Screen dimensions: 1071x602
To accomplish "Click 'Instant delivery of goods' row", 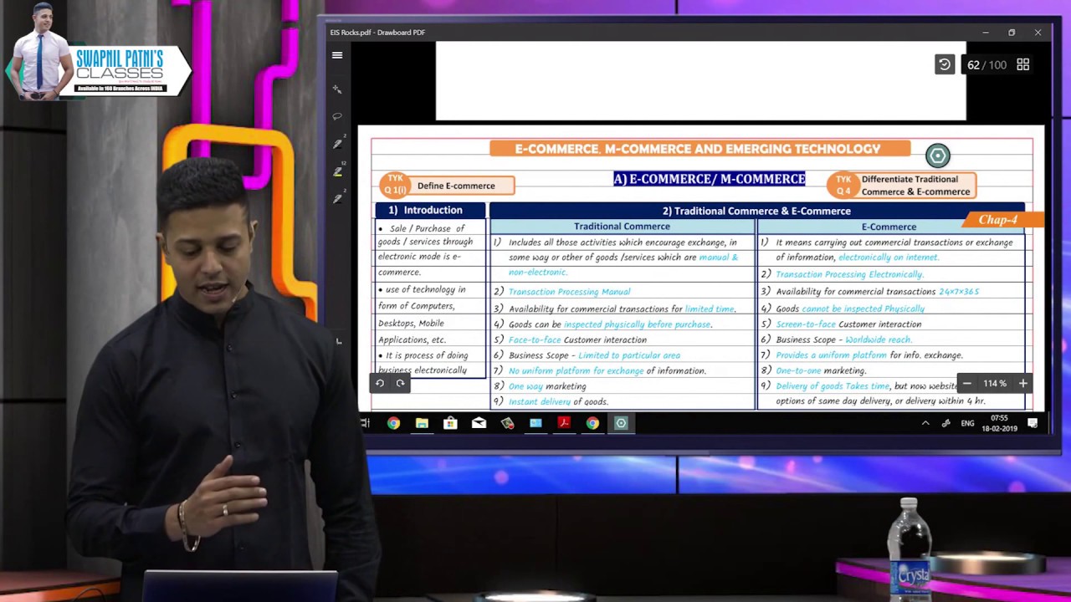I will pos(558,401).
